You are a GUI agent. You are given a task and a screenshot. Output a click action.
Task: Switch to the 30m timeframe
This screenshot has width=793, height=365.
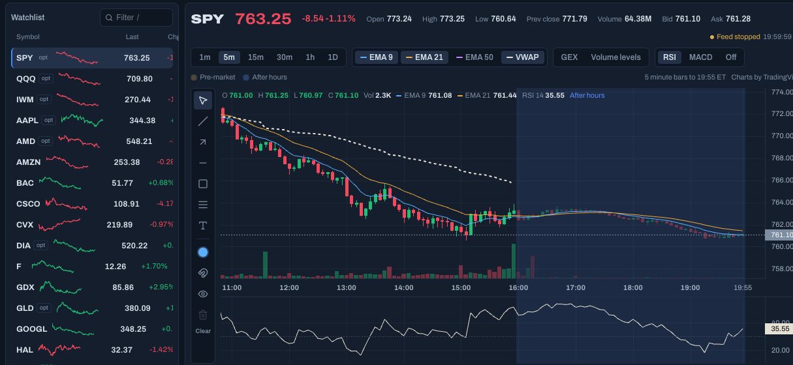click(285, 57)
